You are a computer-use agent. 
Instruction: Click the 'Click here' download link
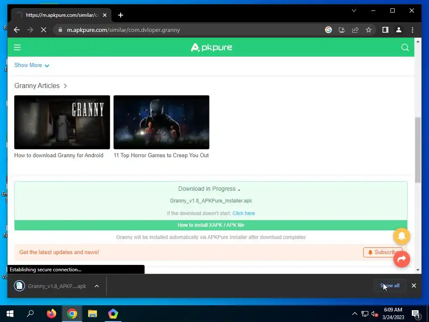[x=243, y=213]
